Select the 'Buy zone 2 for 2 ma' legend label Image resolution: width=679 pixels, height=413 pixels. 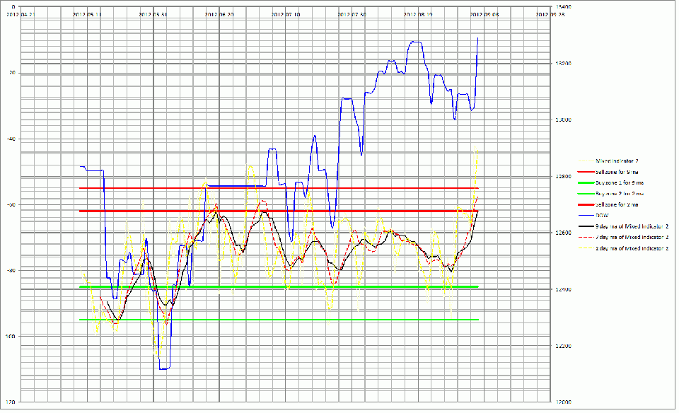pos(620,194)
